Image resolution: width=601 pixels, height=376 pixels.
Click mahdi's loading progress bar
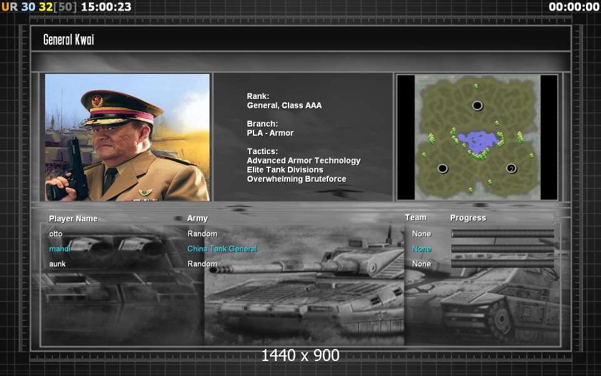[x=503, y=249]
